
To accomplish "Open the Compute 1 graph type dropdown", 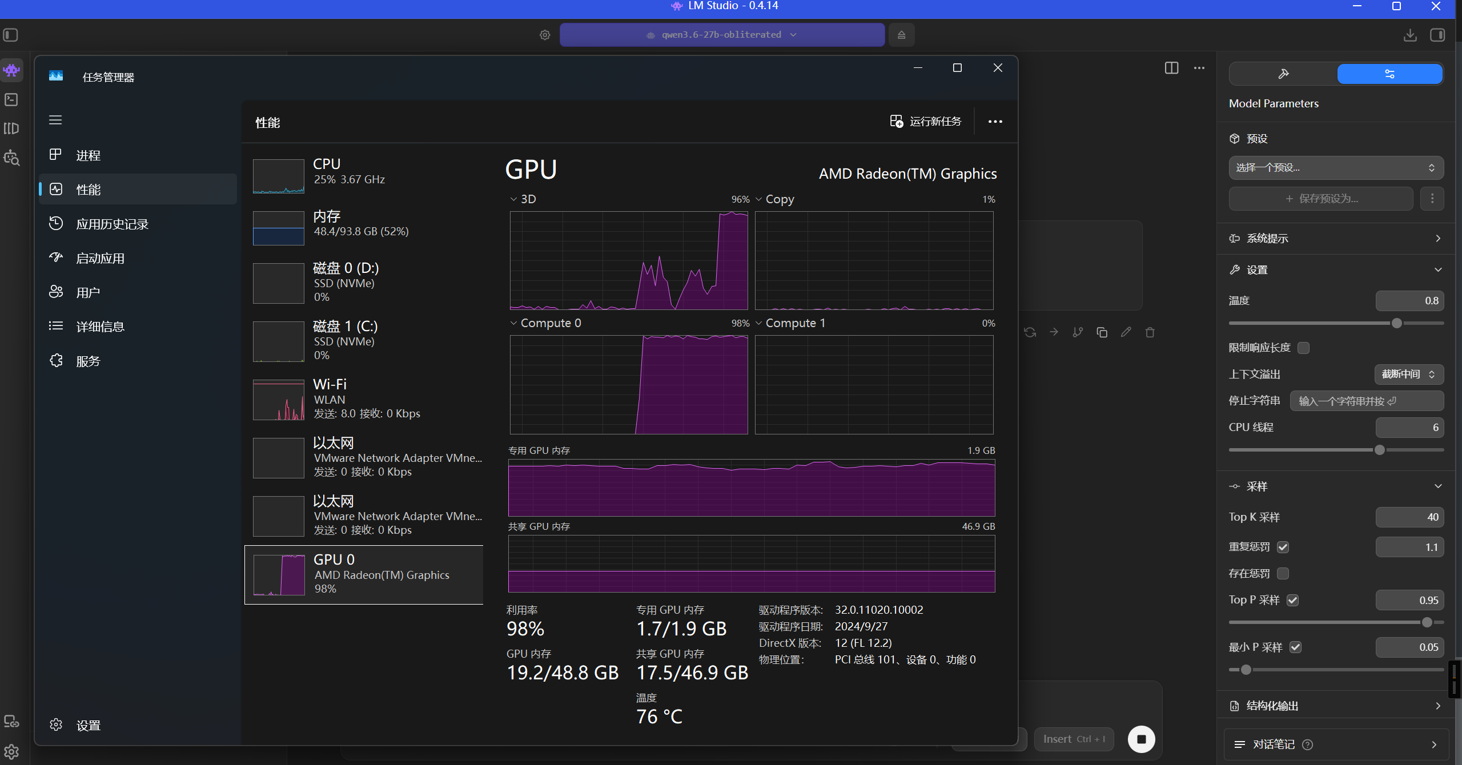I will coord(791,323).
